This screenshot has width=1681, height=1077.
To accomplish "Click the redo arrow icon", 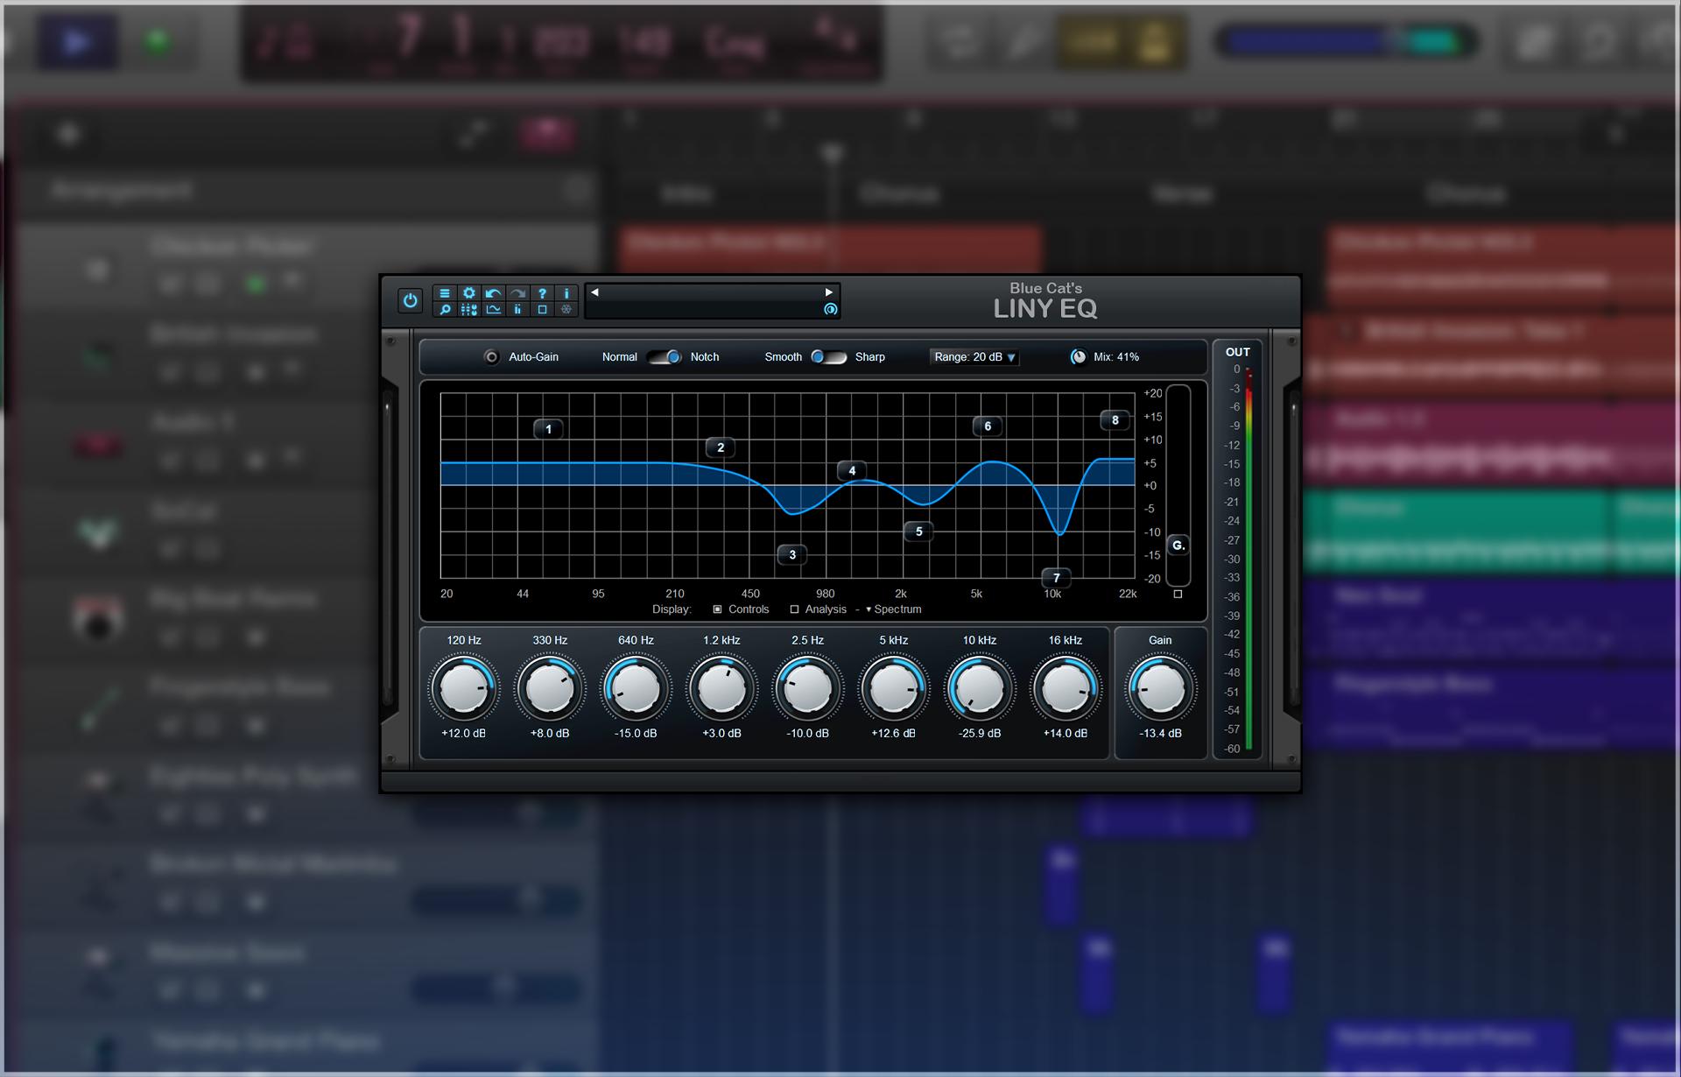I will tap(518, 293).
